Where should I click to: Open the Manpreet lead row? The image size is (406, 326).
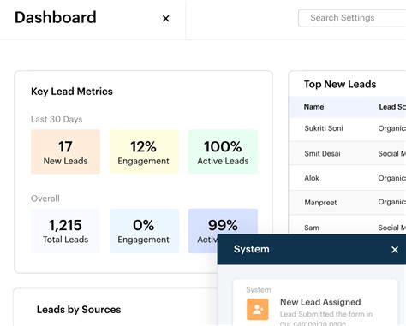[348, 203]
